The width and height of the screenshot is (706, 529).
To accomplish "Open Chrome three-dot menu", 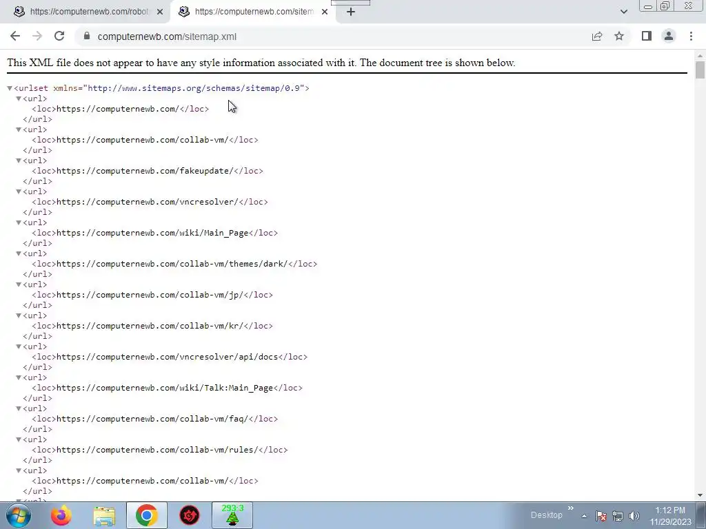I will click(691, 37).
